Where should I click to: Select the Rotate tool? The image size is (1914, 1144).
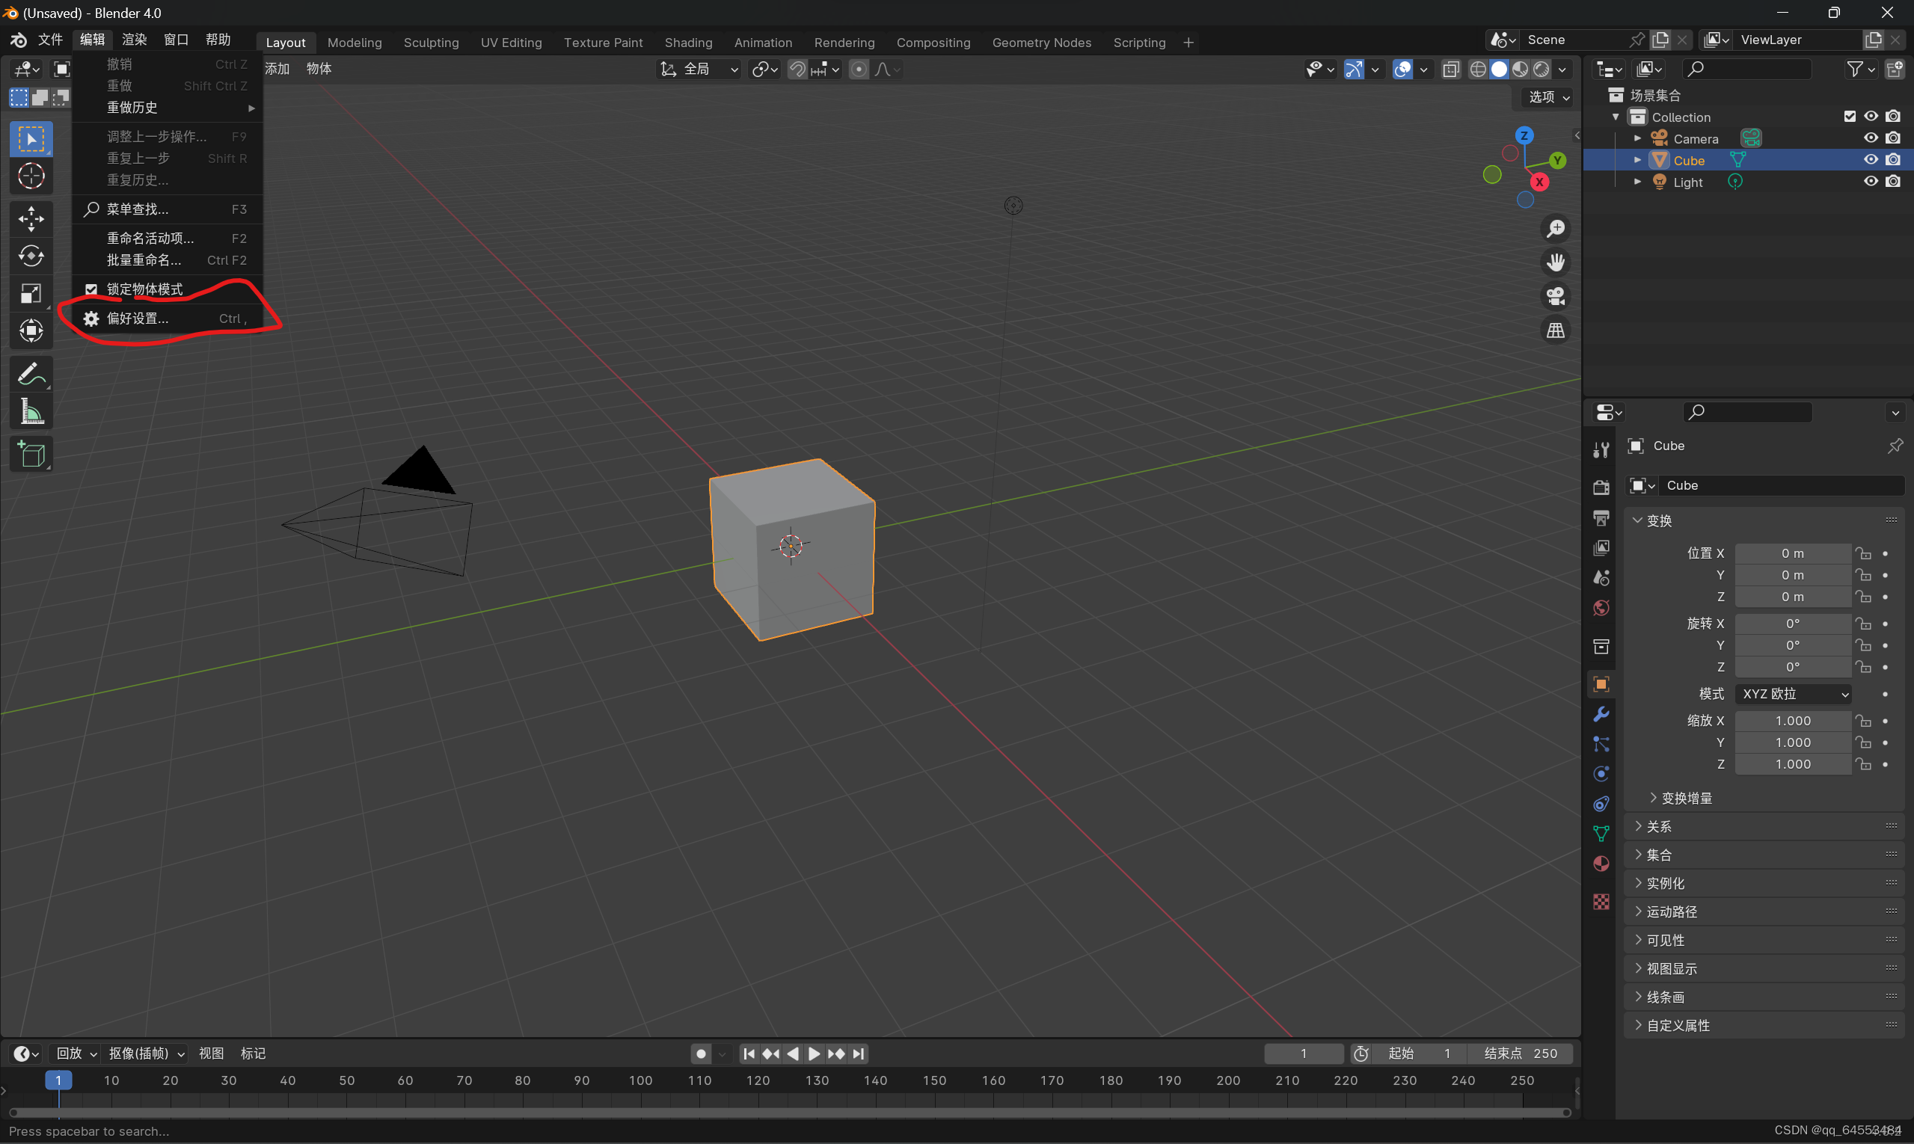(x=31, y=256)
